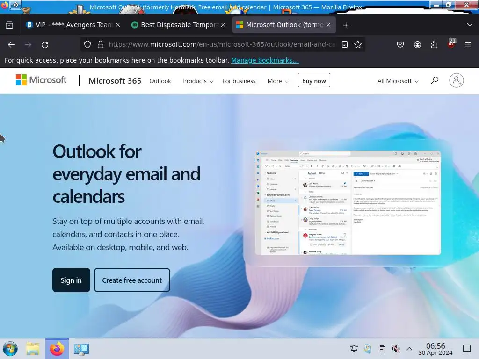
Task: Click the show desktop button
Action: pos(467,349)
